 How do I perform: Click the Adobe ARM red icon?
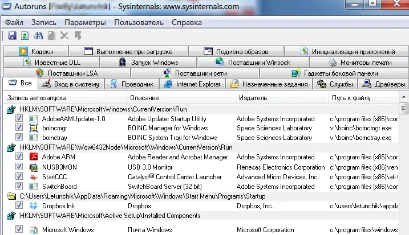coord(34,157)
